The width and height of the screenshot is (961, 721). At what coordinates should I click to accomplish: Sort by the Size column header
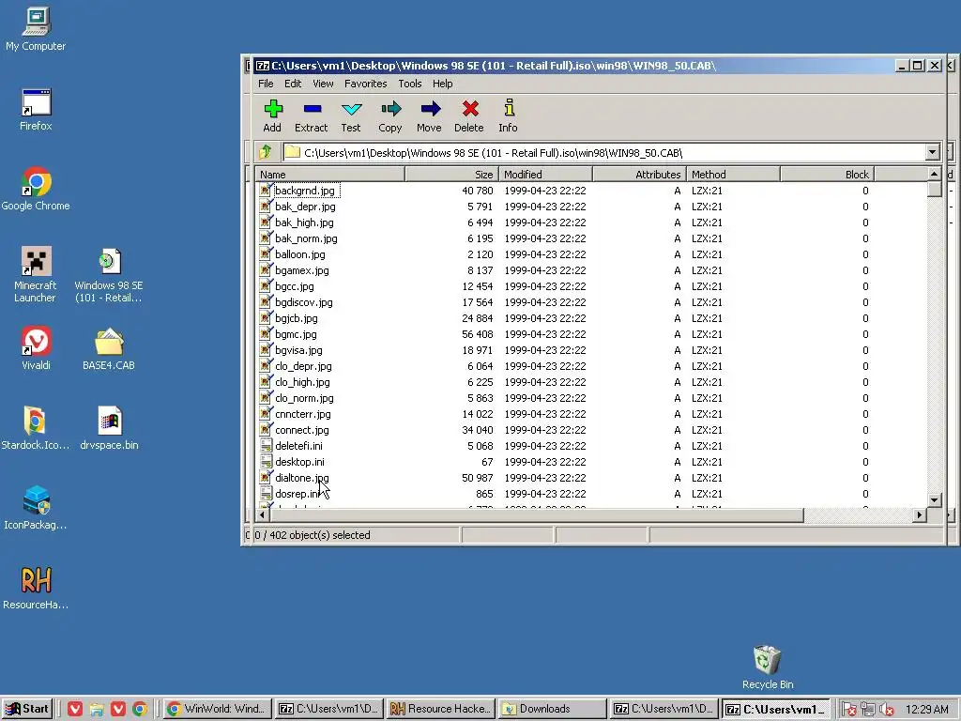(451, 174)
